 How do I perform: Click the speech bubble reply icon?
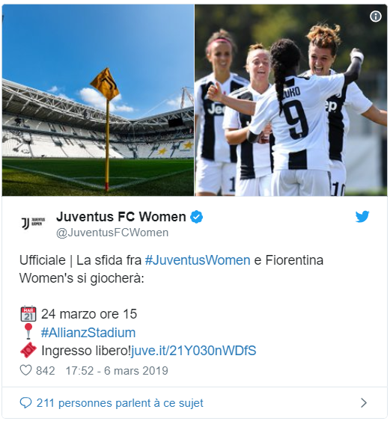coord(25,403)
